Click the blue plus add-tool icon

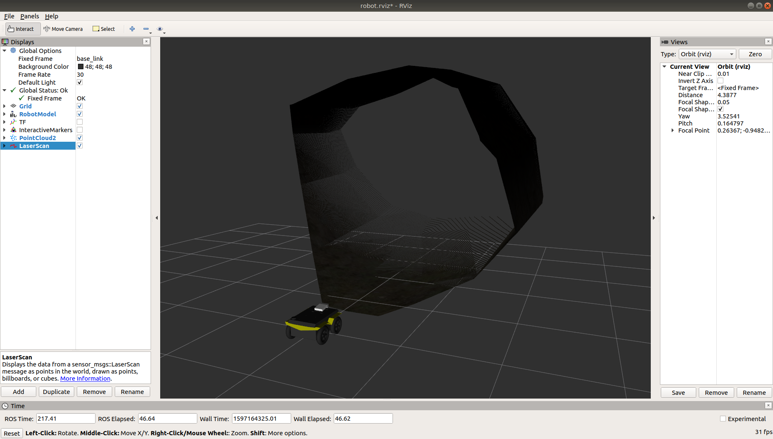click(x=132, y=29)
